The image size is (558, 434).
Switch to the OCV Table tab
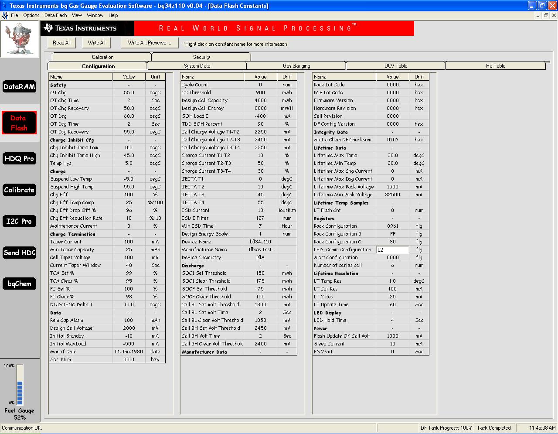396,66
